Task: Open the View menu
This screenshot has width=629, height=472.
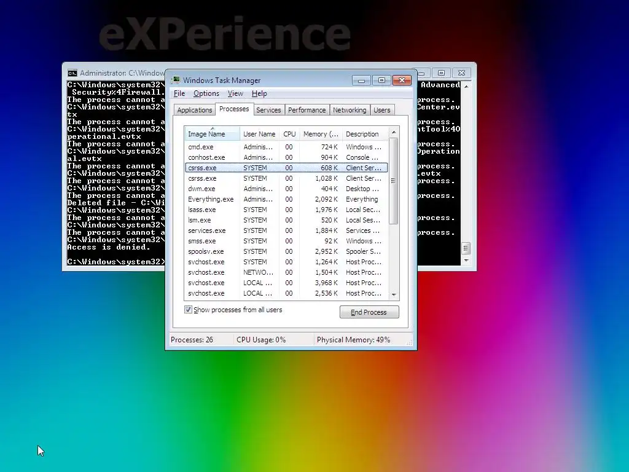Action: pos(235,93)
